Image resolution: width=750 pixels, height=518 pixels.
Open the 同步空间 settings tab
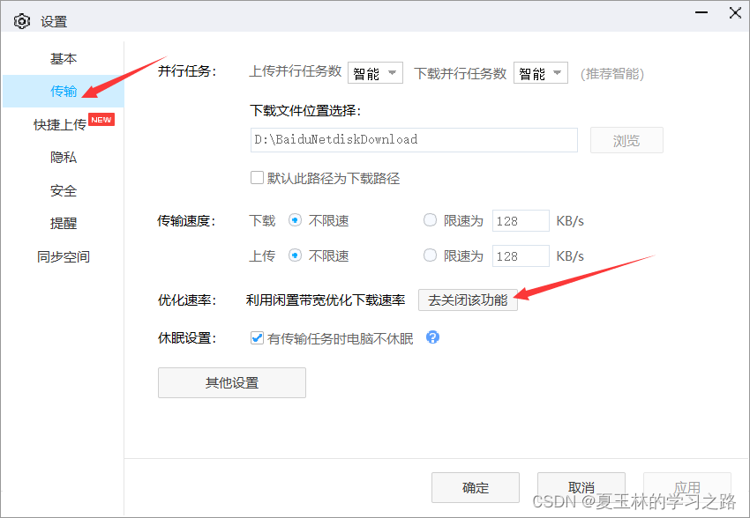click(64, 256)
